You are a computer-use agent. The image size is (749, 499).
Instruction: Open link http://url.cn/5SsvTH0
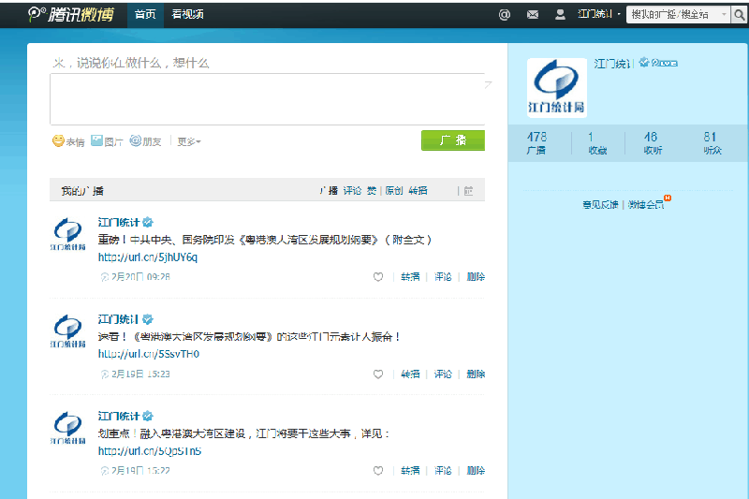tap(149, 354)
